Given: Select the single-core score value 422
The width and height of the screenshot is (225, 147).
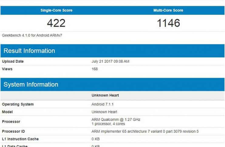Looking at the screenshot, I should click(x=56, y=23).
